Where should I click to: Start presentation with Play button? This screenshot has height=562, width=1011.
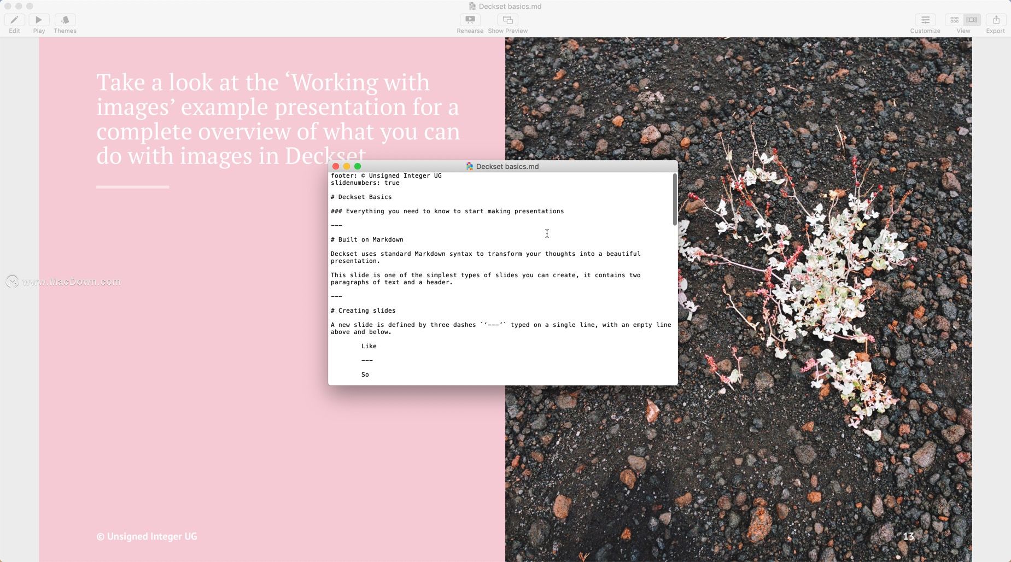pos(39,20)
